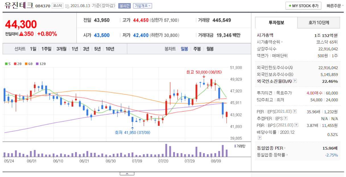The image size is (346, 177).
Task: Switch to the 투자정보 tab
Action: click(x=276, y=22)
